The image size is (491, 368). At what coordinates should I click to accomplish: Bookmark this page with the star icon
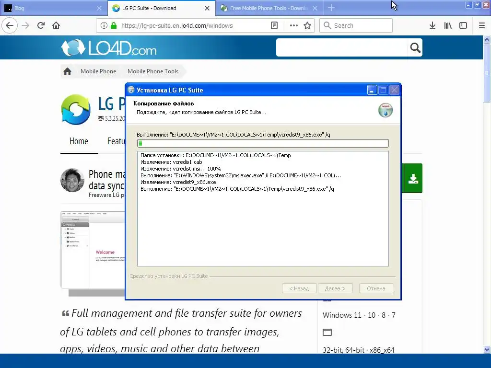[307, 25]
